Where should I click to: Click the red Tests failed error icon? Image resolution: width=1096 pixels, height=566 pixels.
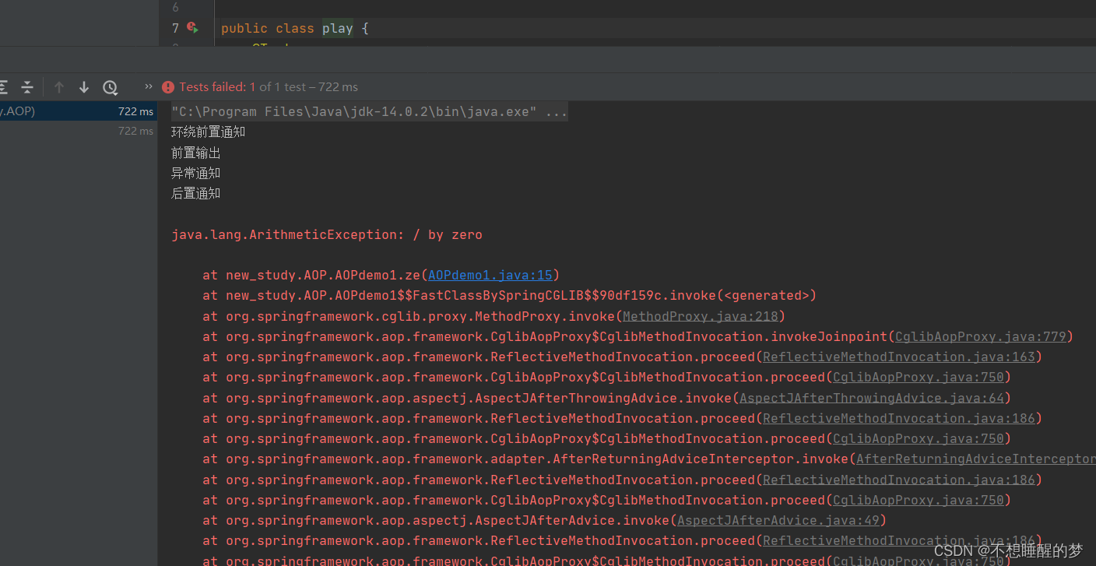pyautogui.click(x=168, y=87)
